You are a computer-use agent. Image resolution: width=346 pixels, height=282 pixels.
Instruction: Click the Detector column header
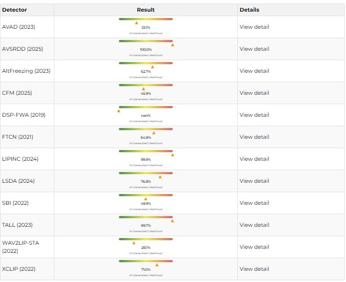[14, 10]
